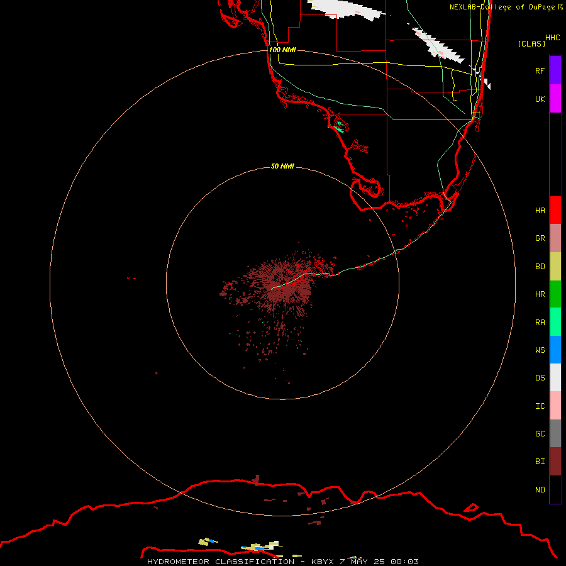Click the 'BD' legend label
This screenshot has width=566, height=566.
(x=540, y=267)
